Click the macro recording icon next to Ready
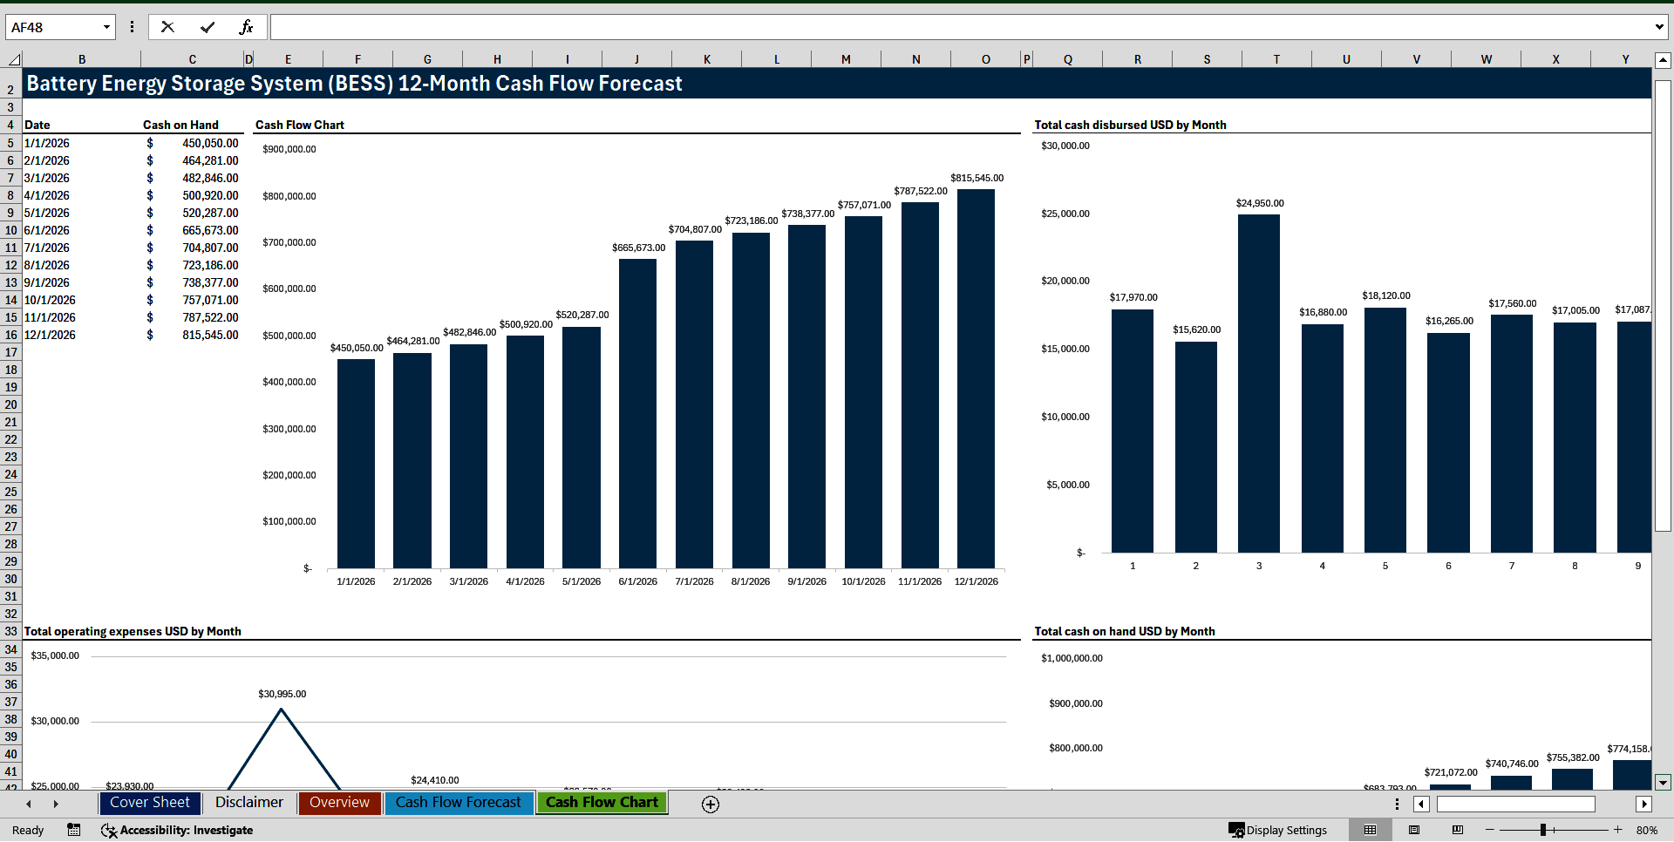 click(73, 830)
